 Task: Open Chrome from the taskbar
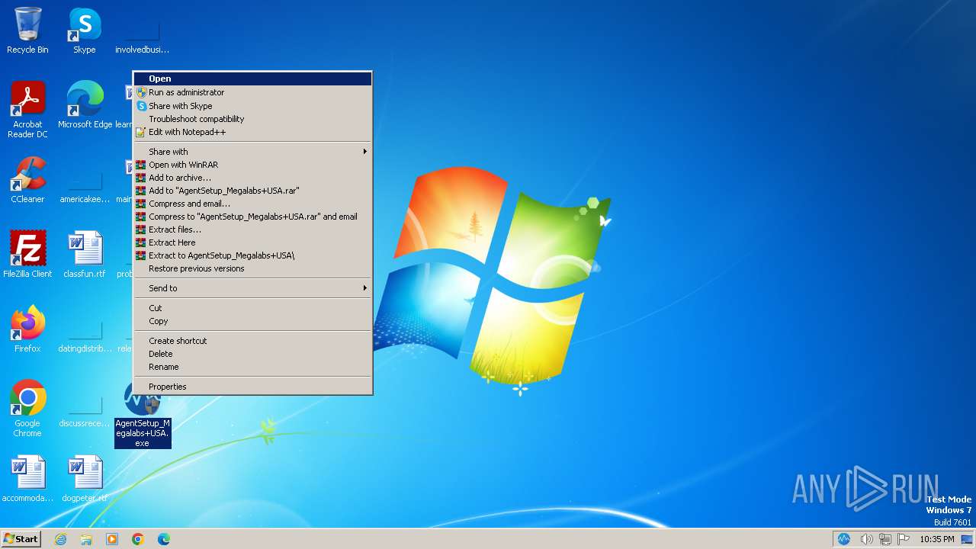pyautogui.click(x=138, y=539)
